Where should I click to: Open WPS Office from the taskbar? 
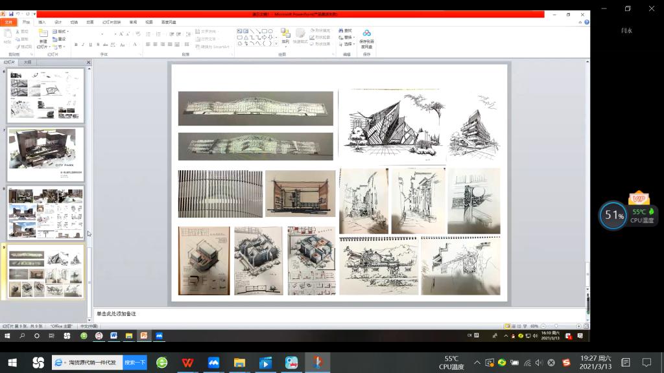[187, 363]
